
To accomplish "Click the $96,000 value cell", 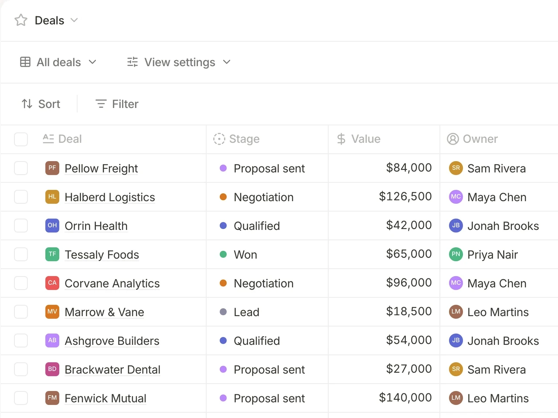I will click(x=384, y=283).
